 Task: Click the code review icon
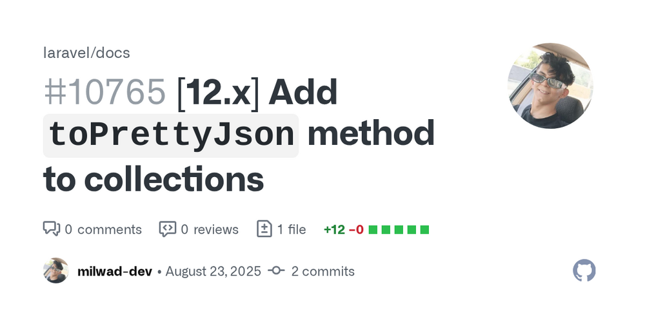point(168,229)
